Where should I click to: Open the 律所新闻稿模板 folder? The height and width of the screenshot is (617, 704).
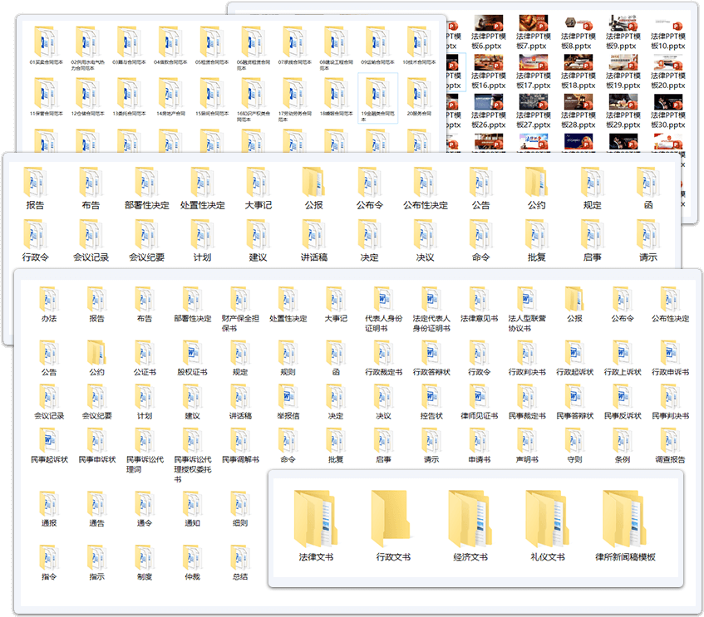[625, 519]
